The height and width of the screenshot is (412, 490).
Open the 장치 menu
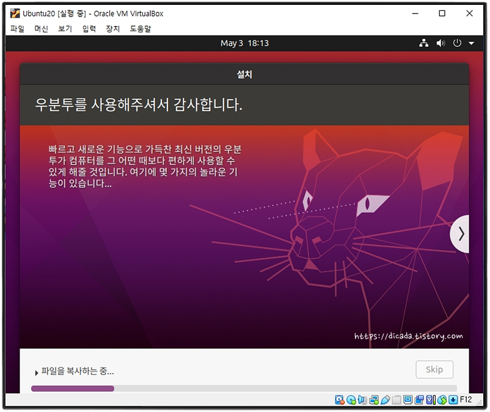click(x=113, y=29)
